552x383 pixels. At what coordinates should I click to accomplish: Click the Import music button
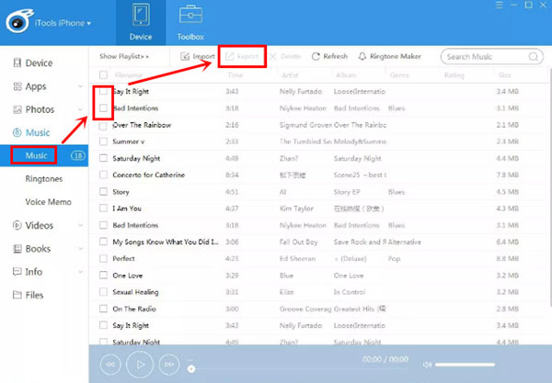pos(197,57)
